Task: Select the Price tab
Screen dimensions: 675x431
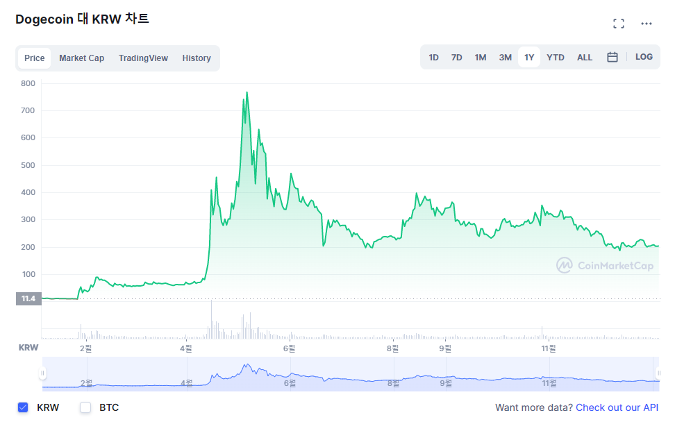Action: 35,58
